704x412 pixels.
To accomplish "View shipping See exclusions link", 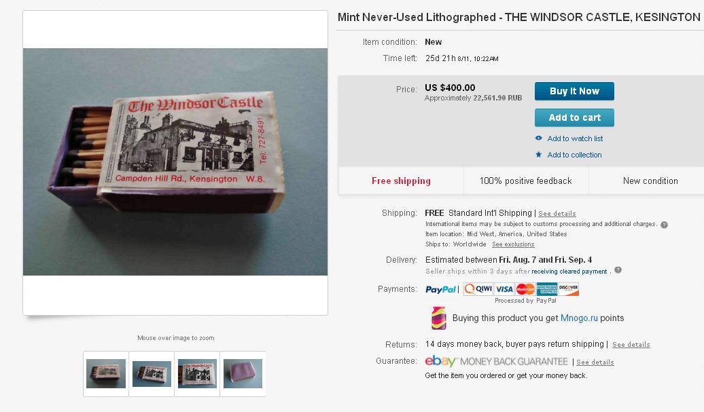I will coord(513,244).
